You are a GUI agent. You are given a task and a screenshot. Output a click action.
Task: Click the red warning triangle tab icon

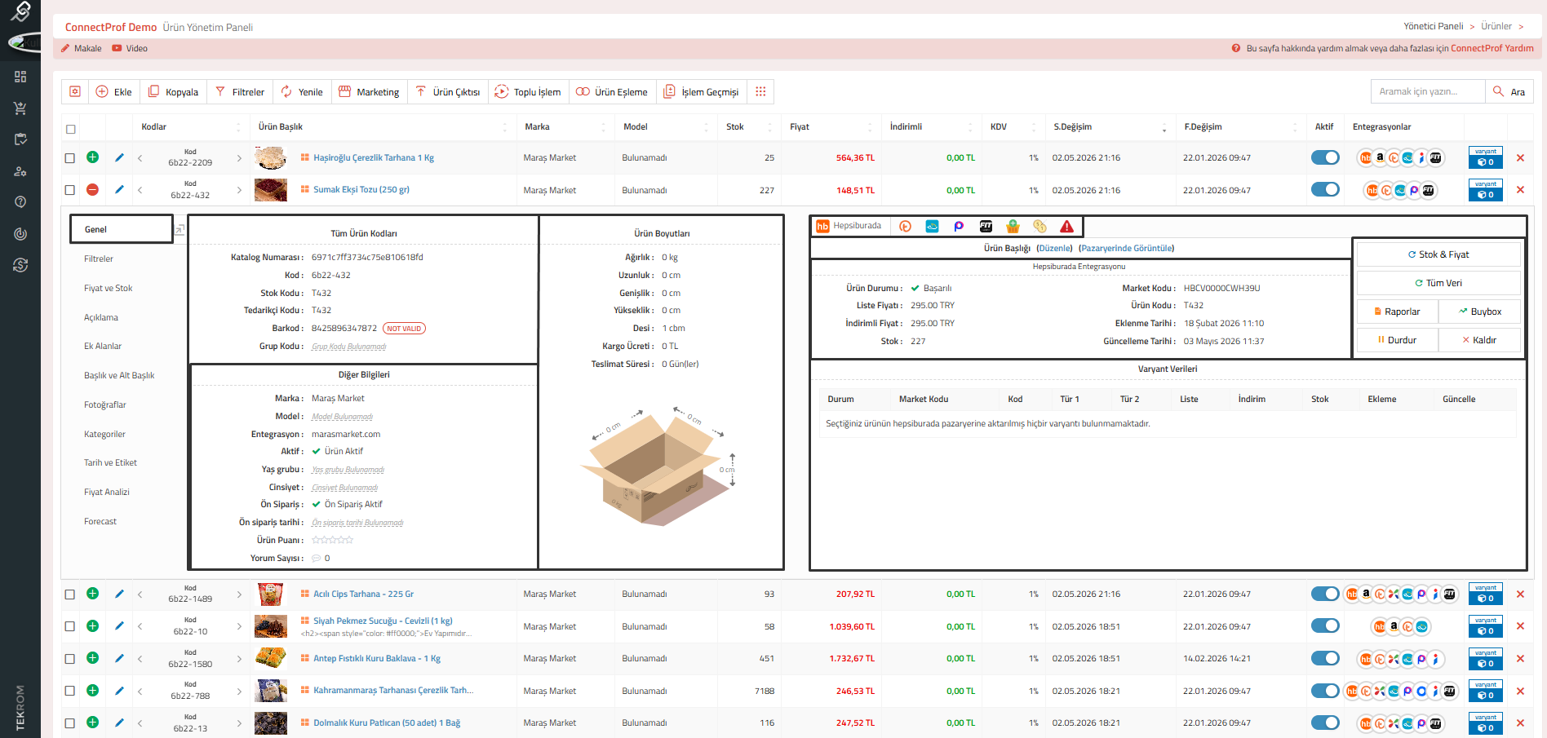(x=1066, y=226)
